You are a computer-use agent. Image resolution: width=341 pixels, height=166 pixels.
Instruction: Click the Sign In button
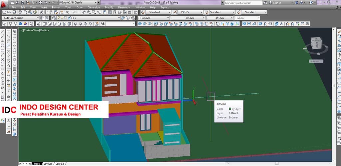[x=275, y=3]
